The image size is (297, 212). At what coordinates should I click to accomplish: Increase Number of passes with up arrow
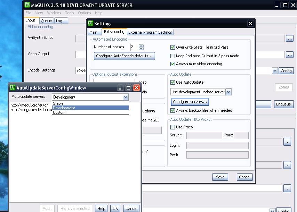(x=141, y=46)
